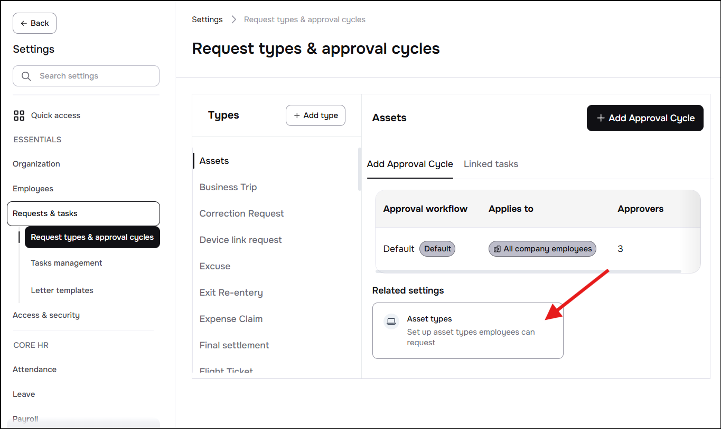The width and height of the screenshot is (721, 429).
Task: Open Letter templates in sidebar
Action: [x=62, y=290]
